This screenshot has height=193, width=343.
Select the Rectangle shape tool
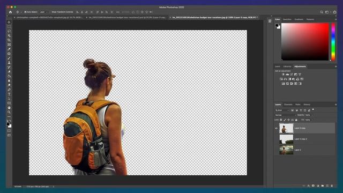9,103
